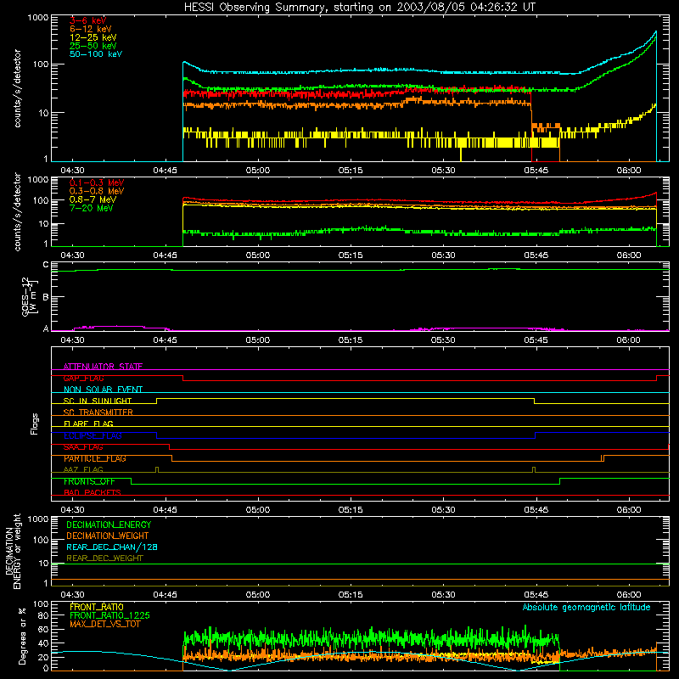Click the vertical Flags axis title
Screen dimensions: 679x679
34,424
